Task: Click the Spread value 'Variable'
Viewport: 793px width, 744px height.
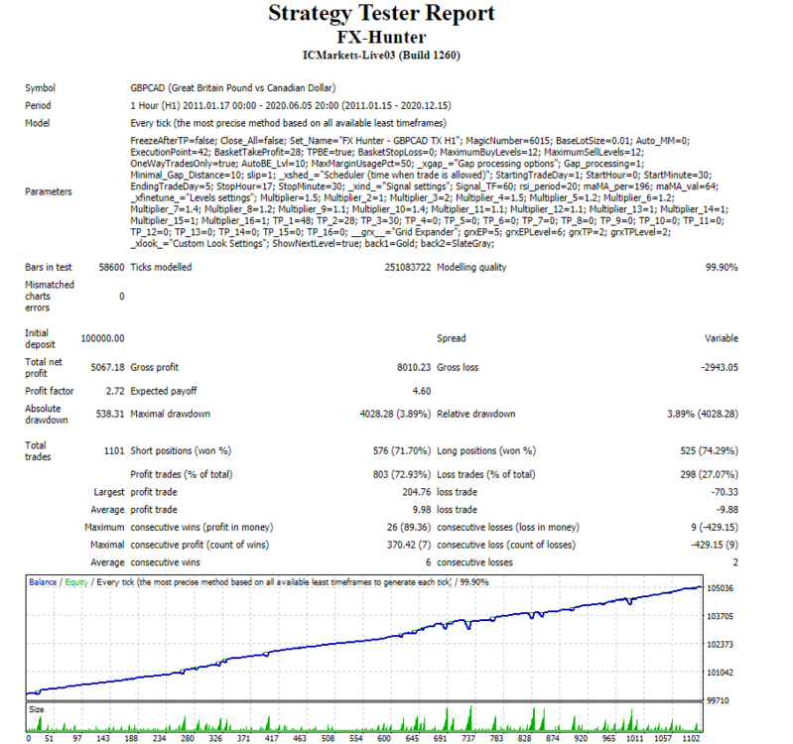Action: (x=722, y=338)
